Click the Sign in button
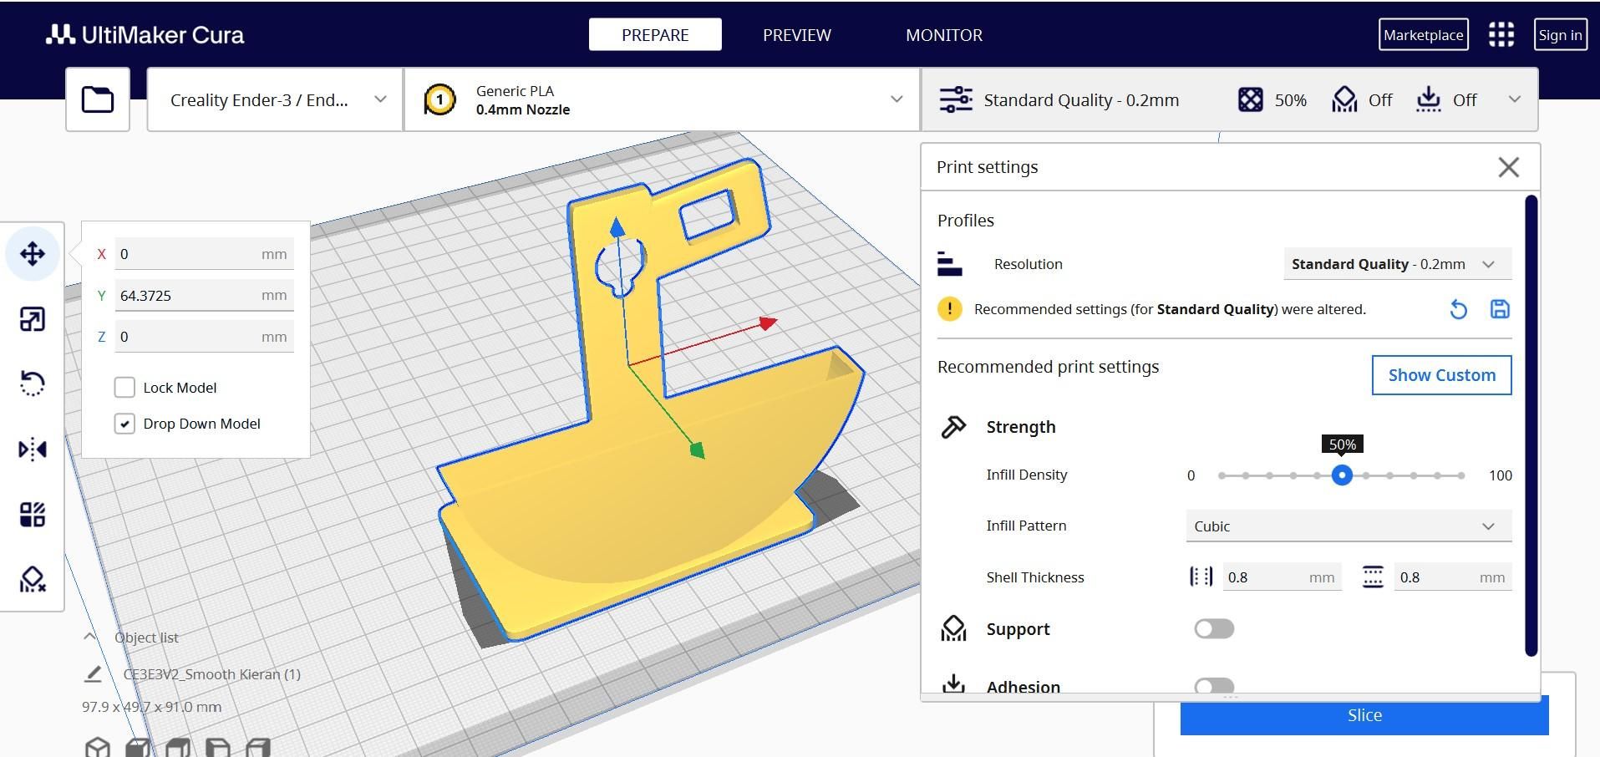 point(1560,34)
